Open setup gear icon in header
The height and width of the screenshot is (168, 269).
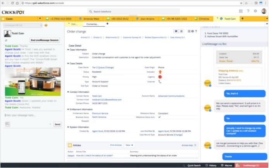[x=255, y=11]
